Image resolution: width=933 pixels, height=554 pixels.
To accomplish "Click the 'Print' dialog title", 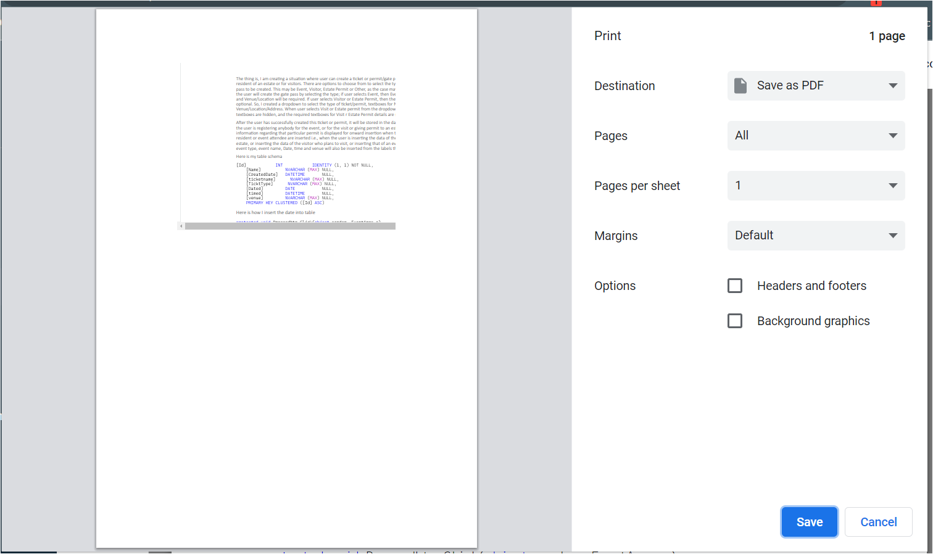I will click(x=608, y=36).
